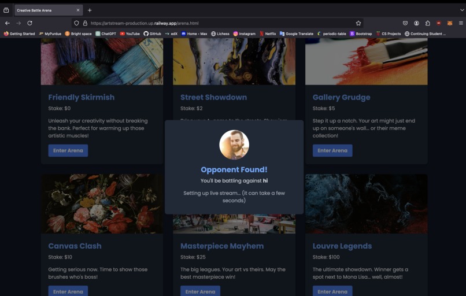Click the Stake: $5 text

coord(324,109)
